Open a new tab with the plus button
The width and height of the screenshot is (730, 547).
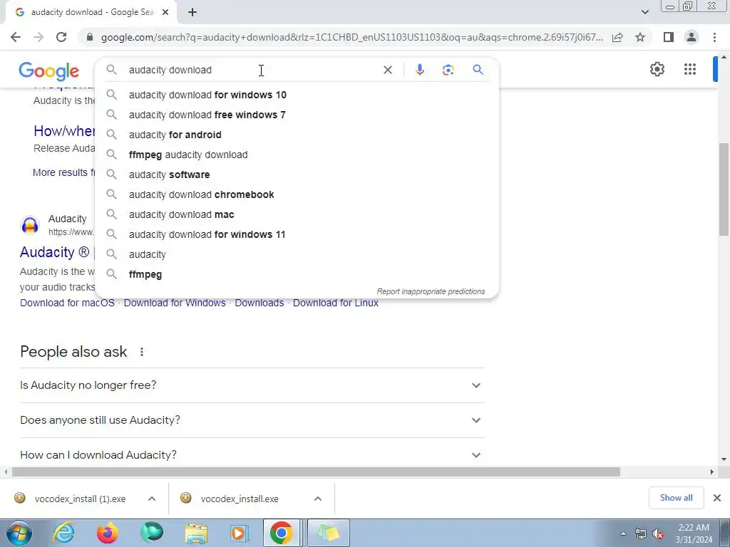point(192,13)
